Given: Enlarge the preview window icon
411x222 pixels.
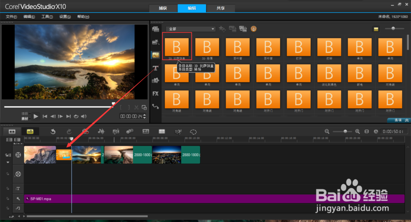Looking at the screenshot, I should 144,107.
